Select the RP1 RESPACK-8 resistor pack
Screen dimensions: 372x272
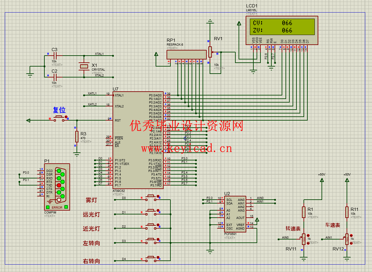186,55
